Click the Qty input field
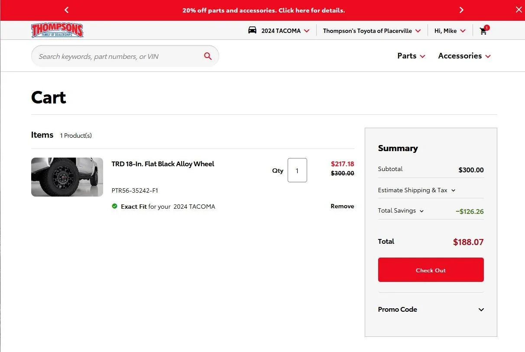 297,170
